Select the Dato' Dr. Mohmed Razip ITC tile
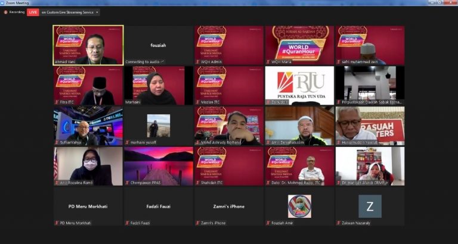 click(x=299, y=166)
